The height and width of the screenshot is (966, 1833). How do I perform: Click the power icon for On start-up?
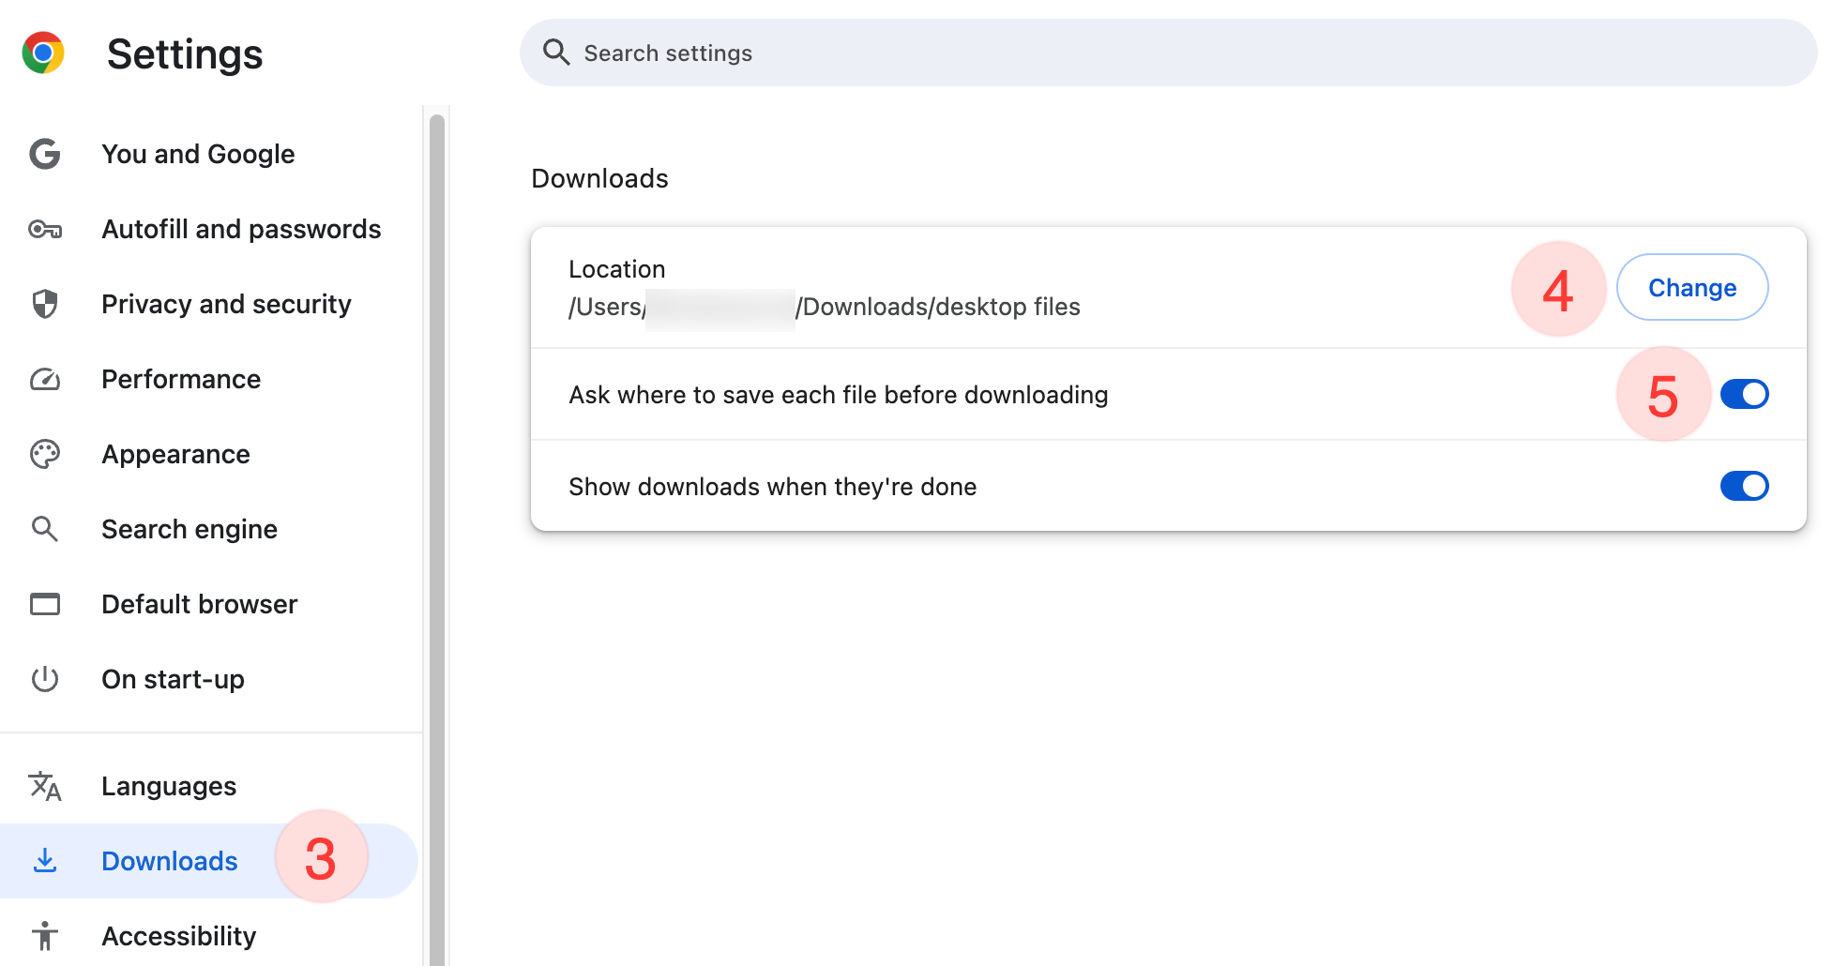45,679
